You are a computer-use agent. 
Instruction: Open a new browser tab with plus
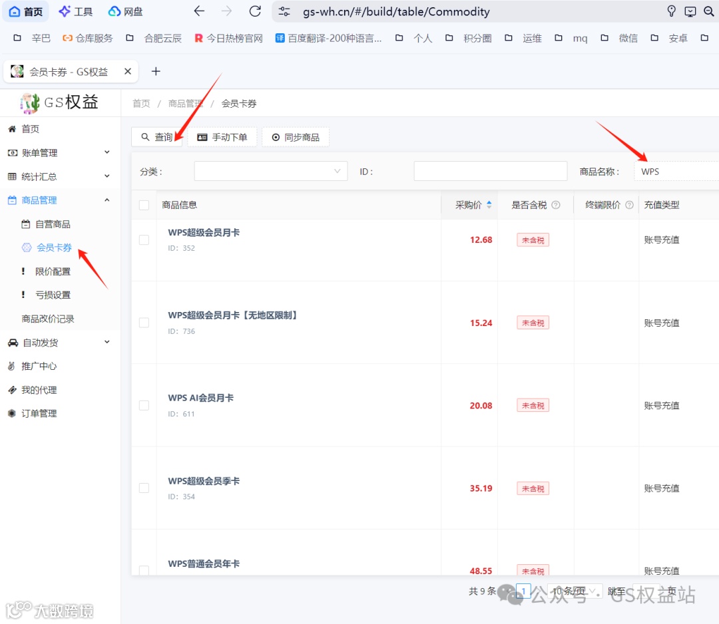(x=156, y=71)
